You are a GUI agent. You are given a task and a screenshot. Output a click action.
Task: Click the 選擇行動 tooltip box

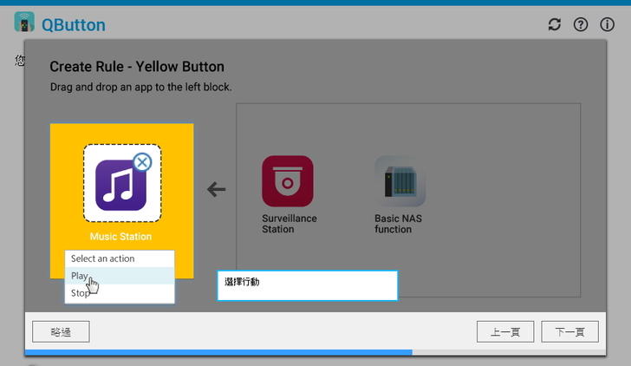click(308, 285)
